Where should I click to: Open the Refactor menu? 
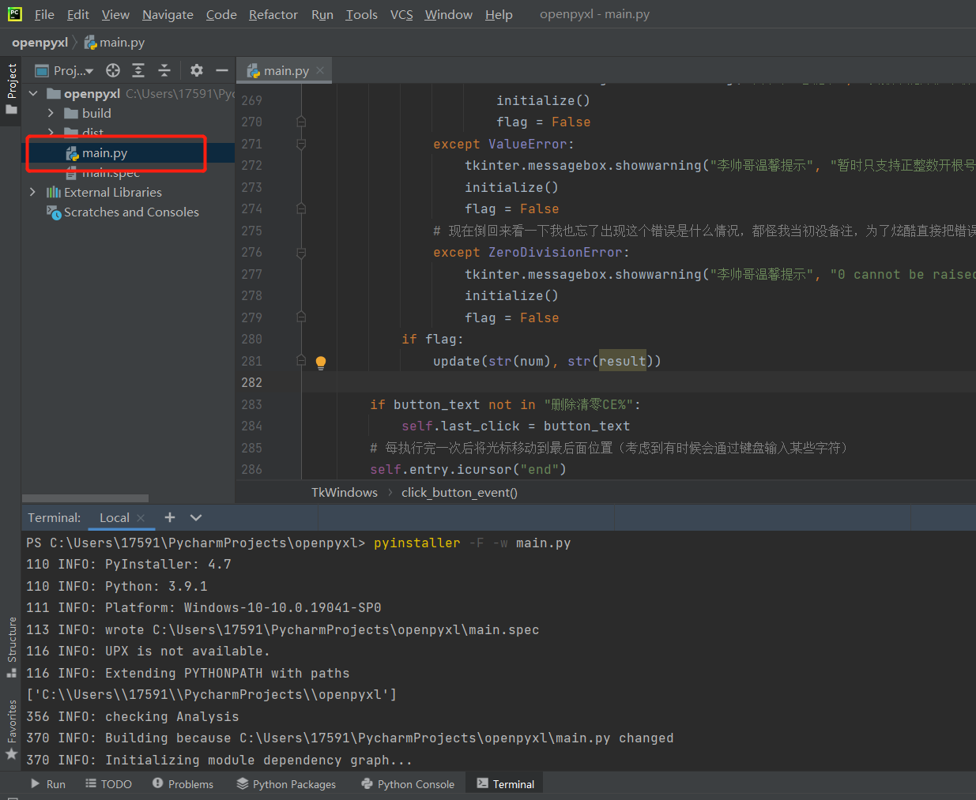pyautogui.click(x=273, y=14)
